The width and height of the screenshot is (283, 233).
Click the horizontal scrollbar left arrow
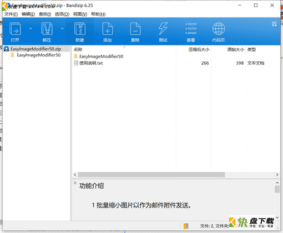tap(75, 174)
